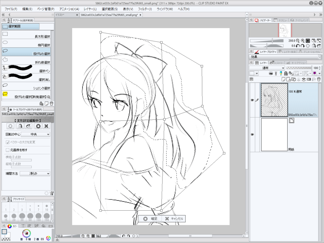This screenshot has height=243, width=324.
Task: Confirm the transformation with 確定 button
Action: [150, 219]
